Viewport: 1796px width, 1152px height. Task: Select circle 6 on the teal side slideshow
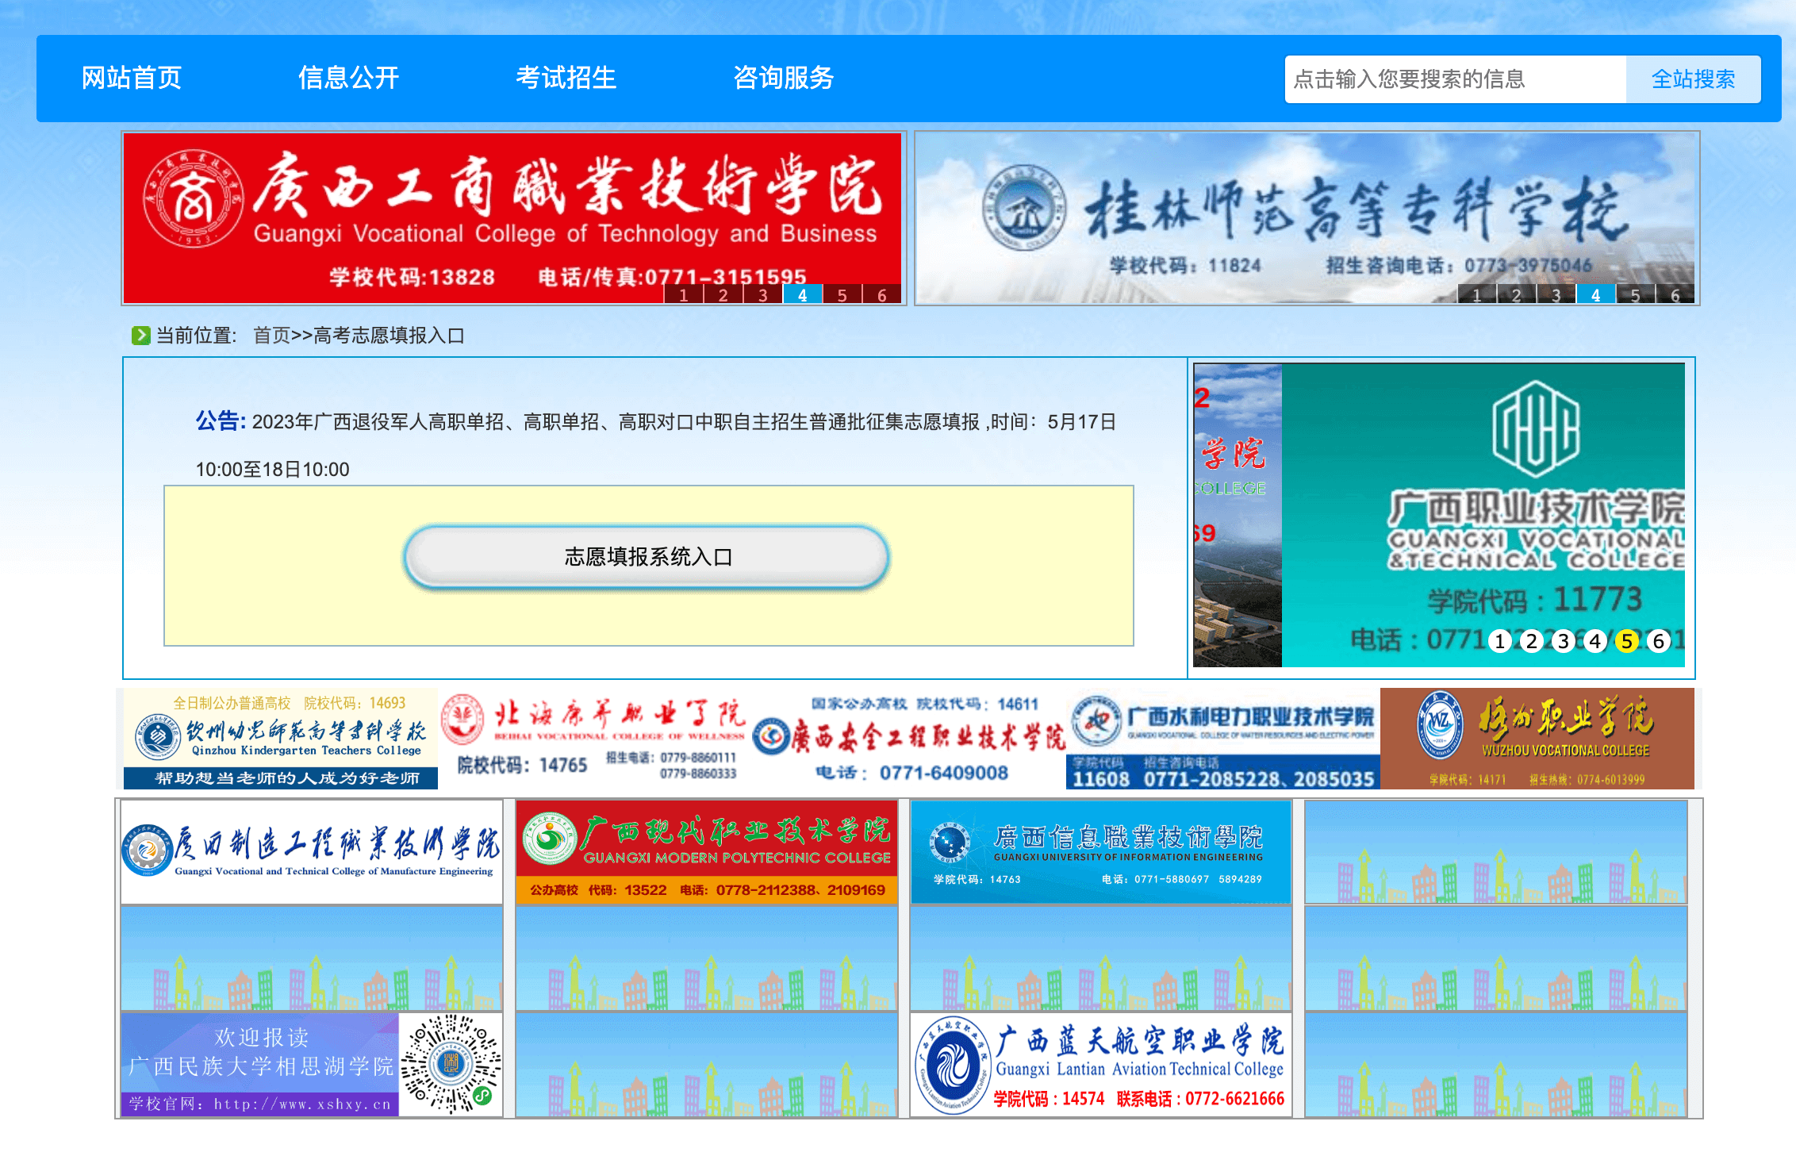1659,641
